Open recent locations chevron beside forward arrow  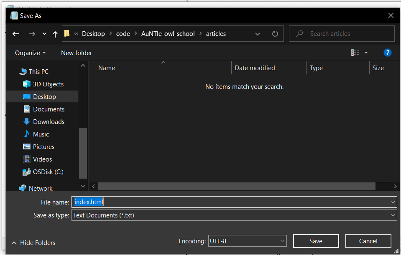click(x=44, y=34)
